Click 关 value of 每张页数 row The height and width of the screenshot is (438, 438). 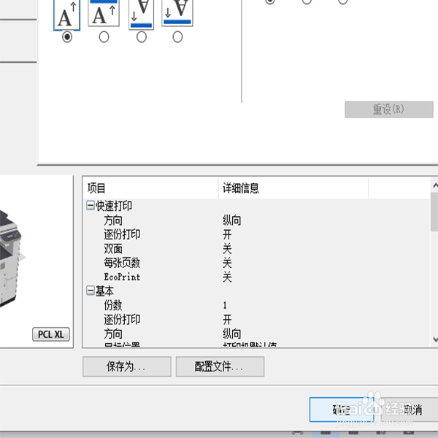point(227,263)
